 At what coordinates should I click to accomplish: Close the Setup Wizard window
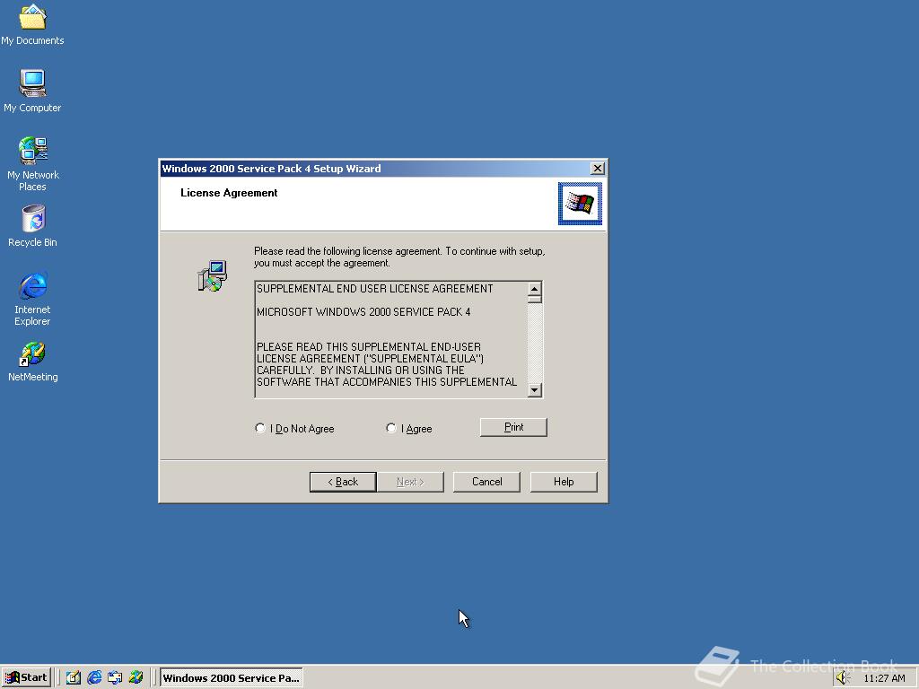tap(597, 169)
